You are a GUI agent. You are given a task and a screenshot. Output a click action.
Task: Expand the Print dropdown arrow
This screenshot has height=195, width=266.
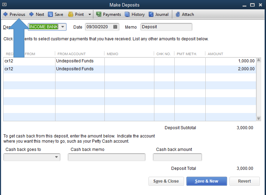pos(90,14)
